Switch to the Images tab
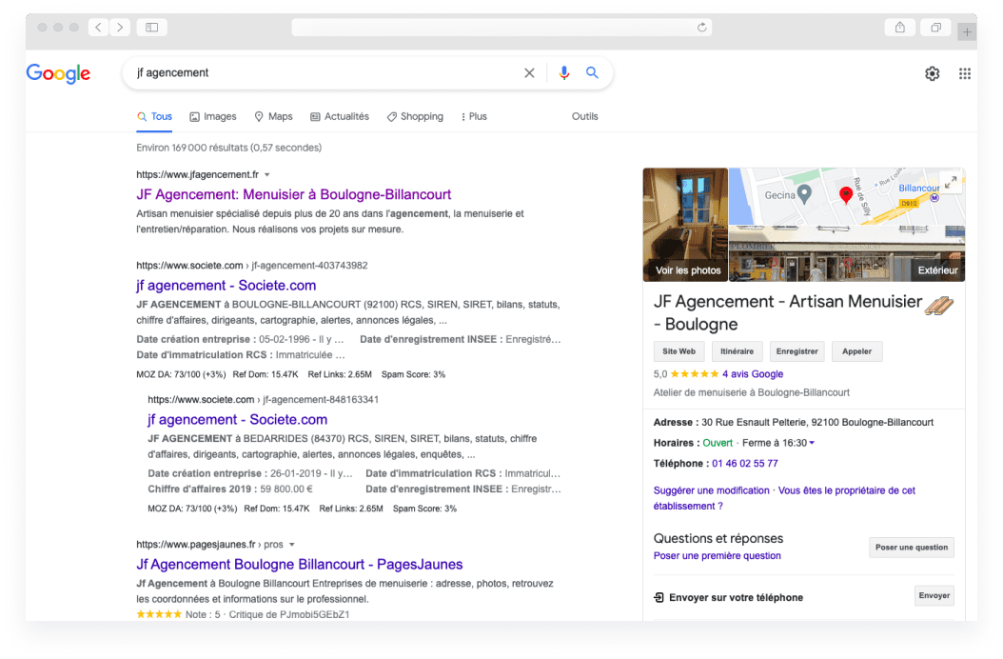 coord(213,116)
